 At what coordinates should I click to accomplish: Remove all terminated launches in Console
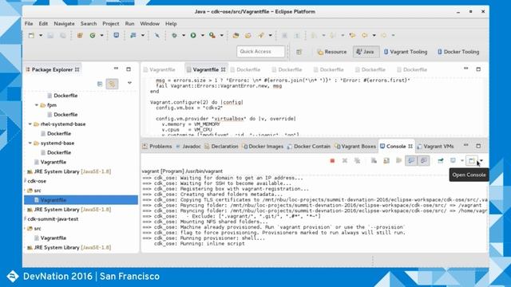tap(357, 161)
